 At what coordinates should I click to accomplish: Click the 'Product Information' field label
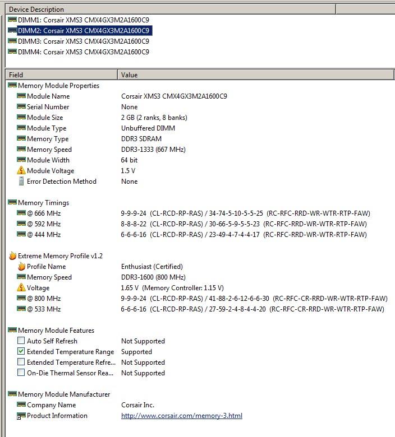coord(57,416)
